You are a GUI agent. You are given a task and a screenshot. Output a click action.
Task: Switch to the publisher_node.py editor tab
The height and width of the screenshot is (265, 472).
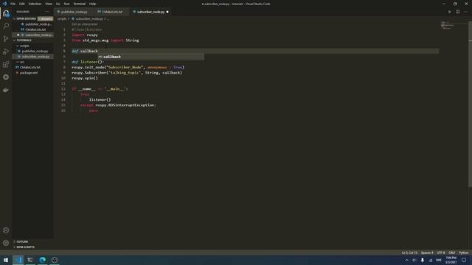(74, 12)
